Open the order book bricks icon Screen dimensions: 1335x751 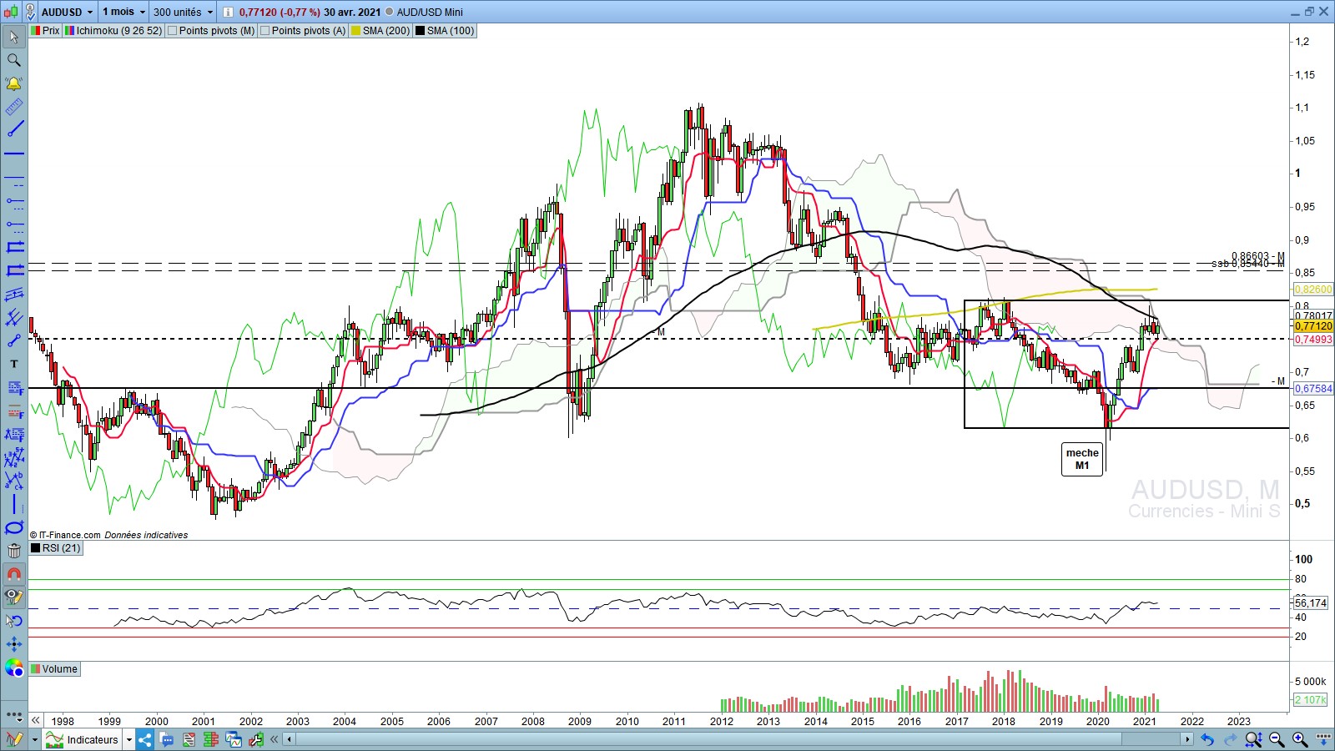(x=210, y=739)
